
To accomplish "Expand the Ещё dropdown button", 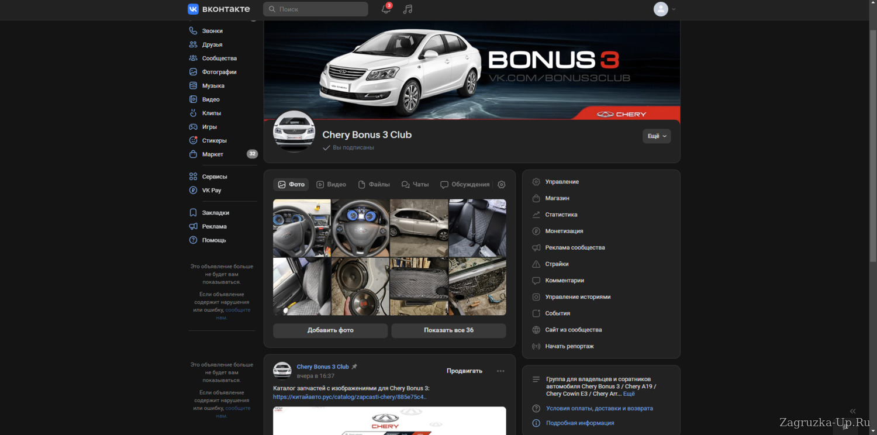I will pos(656,136).
